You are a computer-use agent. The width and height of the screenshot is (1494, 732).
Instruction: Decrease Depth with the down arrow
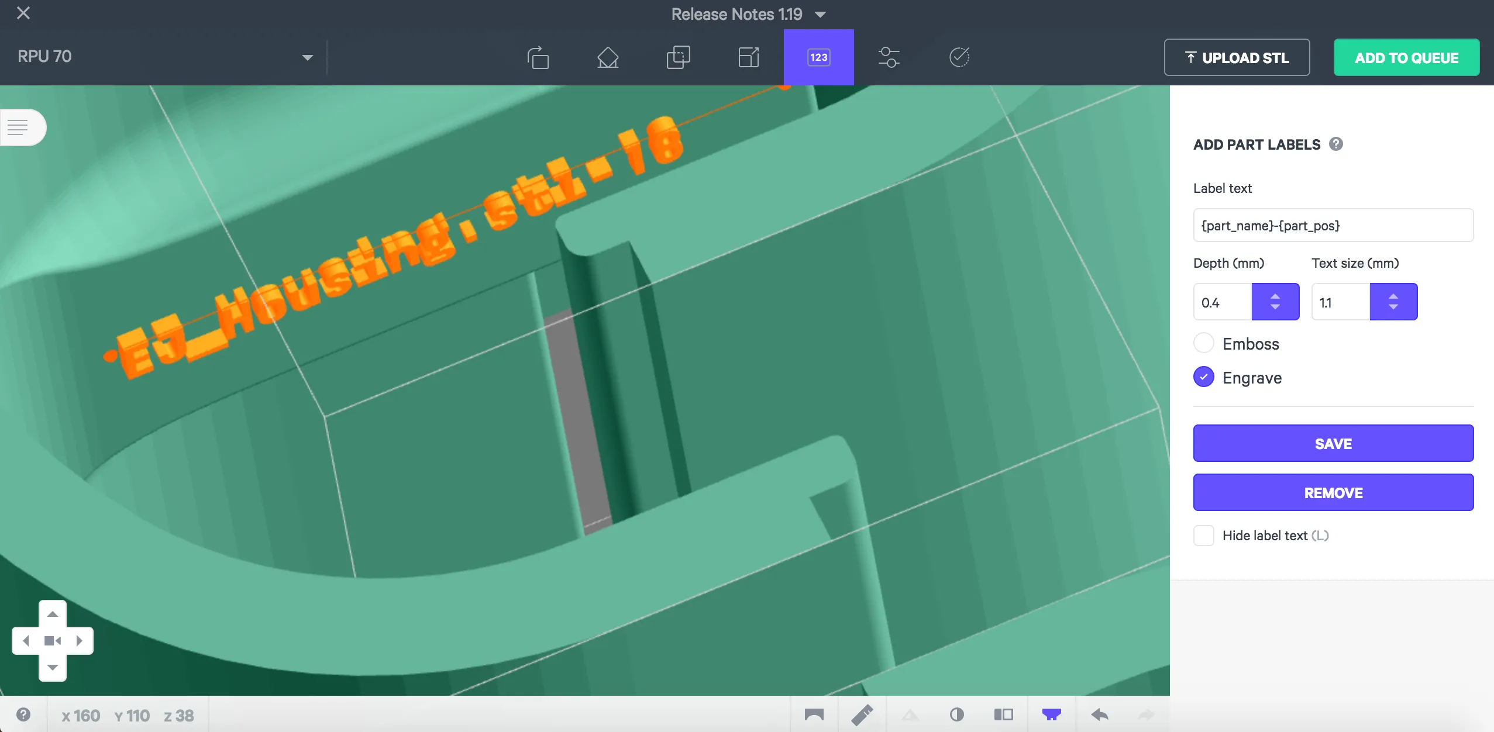click(x=1275, y=307)
